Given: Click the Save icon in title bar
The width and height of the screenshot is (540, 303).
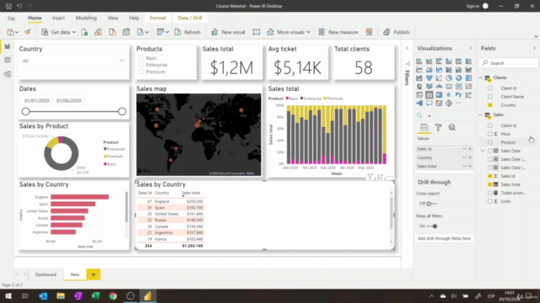Looking at the screenshot, I should coord(8,6).
